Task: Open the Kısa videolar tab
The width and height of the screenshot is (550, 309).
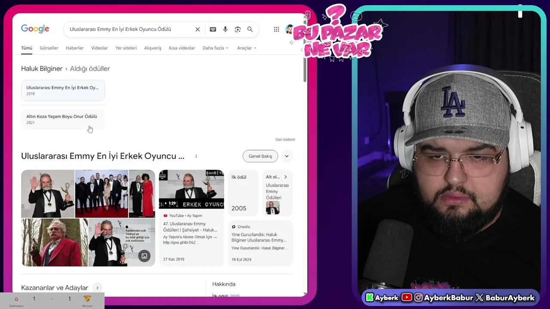Action: tap(182, 48)
